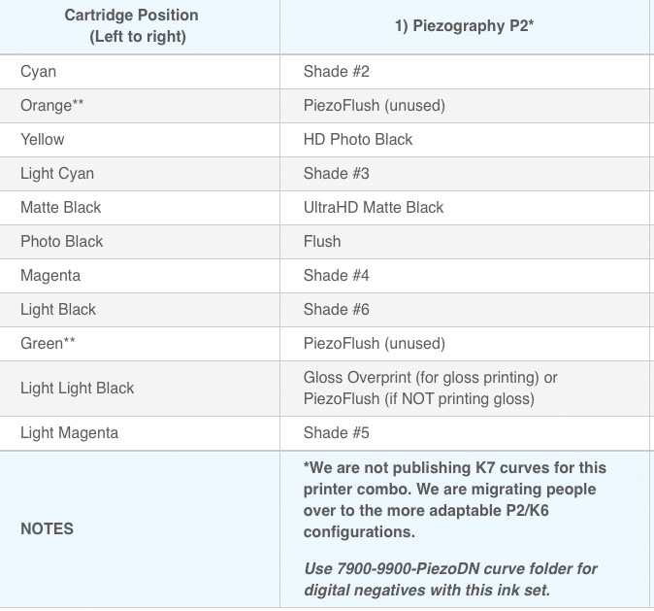Select the Light Cyan row label
Image resolution: width=654 pixels, height=611 pixels.
click(x=57, y=173)
